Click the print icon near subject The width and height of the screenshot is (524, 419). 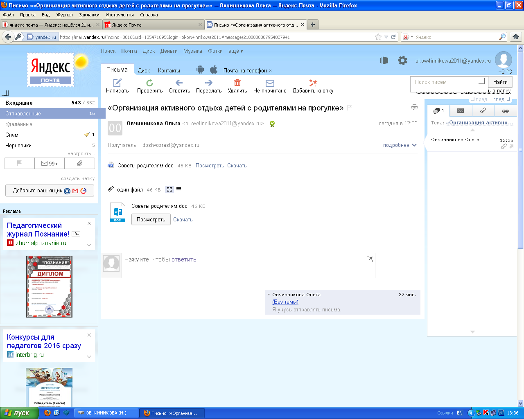tap(414, 107)
